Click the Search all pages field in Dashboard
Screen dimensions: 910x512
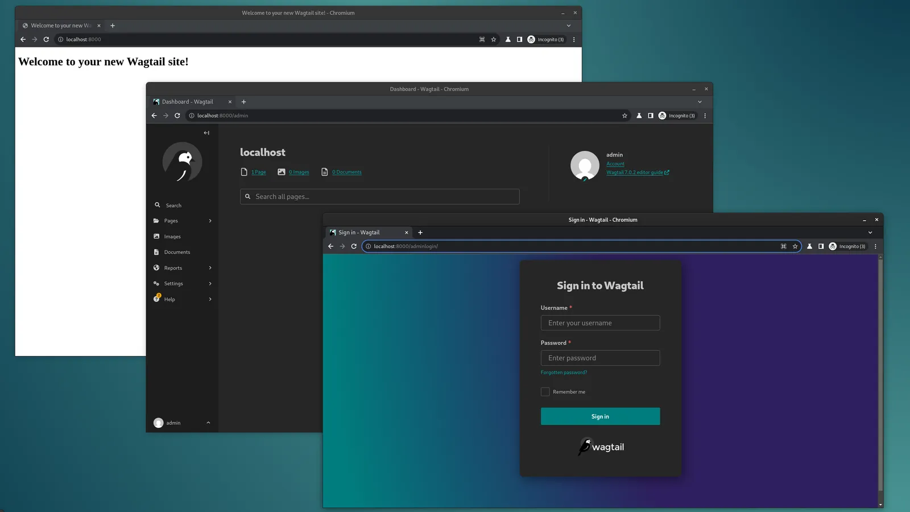coord(379,197)
